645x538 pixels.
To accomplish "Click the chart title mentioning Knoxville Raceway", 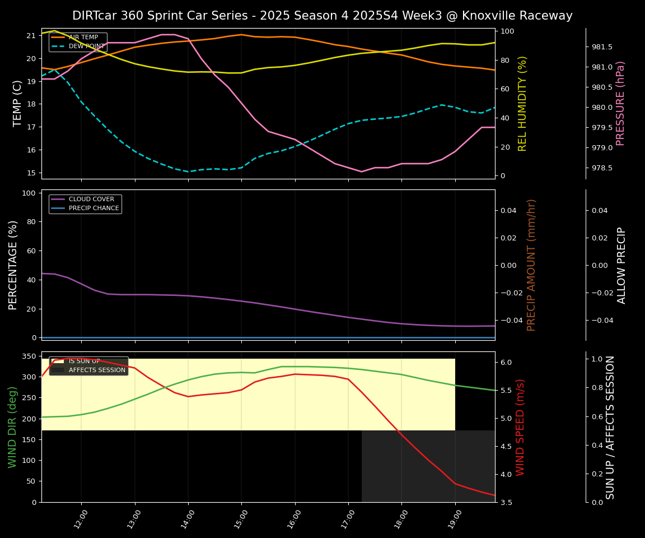I will coord(322,16).
